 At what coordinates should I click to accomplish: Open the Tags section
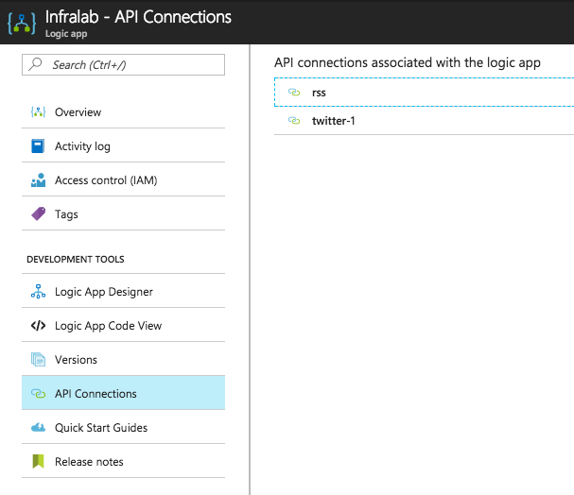click(x=123, y=213)
